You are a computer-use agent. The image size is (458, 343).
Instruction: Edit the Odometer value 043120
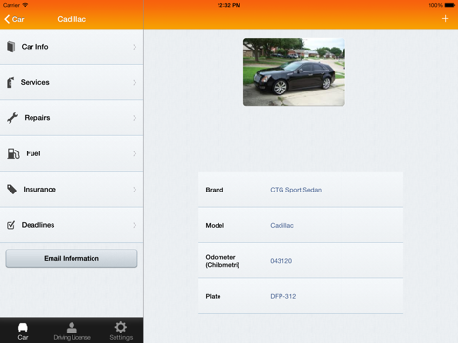click(x=281, y=261)
